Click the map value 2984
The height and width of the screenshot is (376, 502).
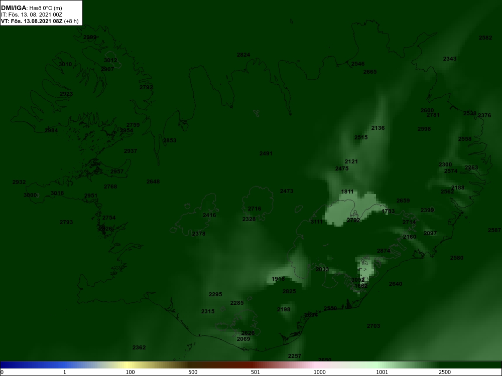[x=51, y=130]
